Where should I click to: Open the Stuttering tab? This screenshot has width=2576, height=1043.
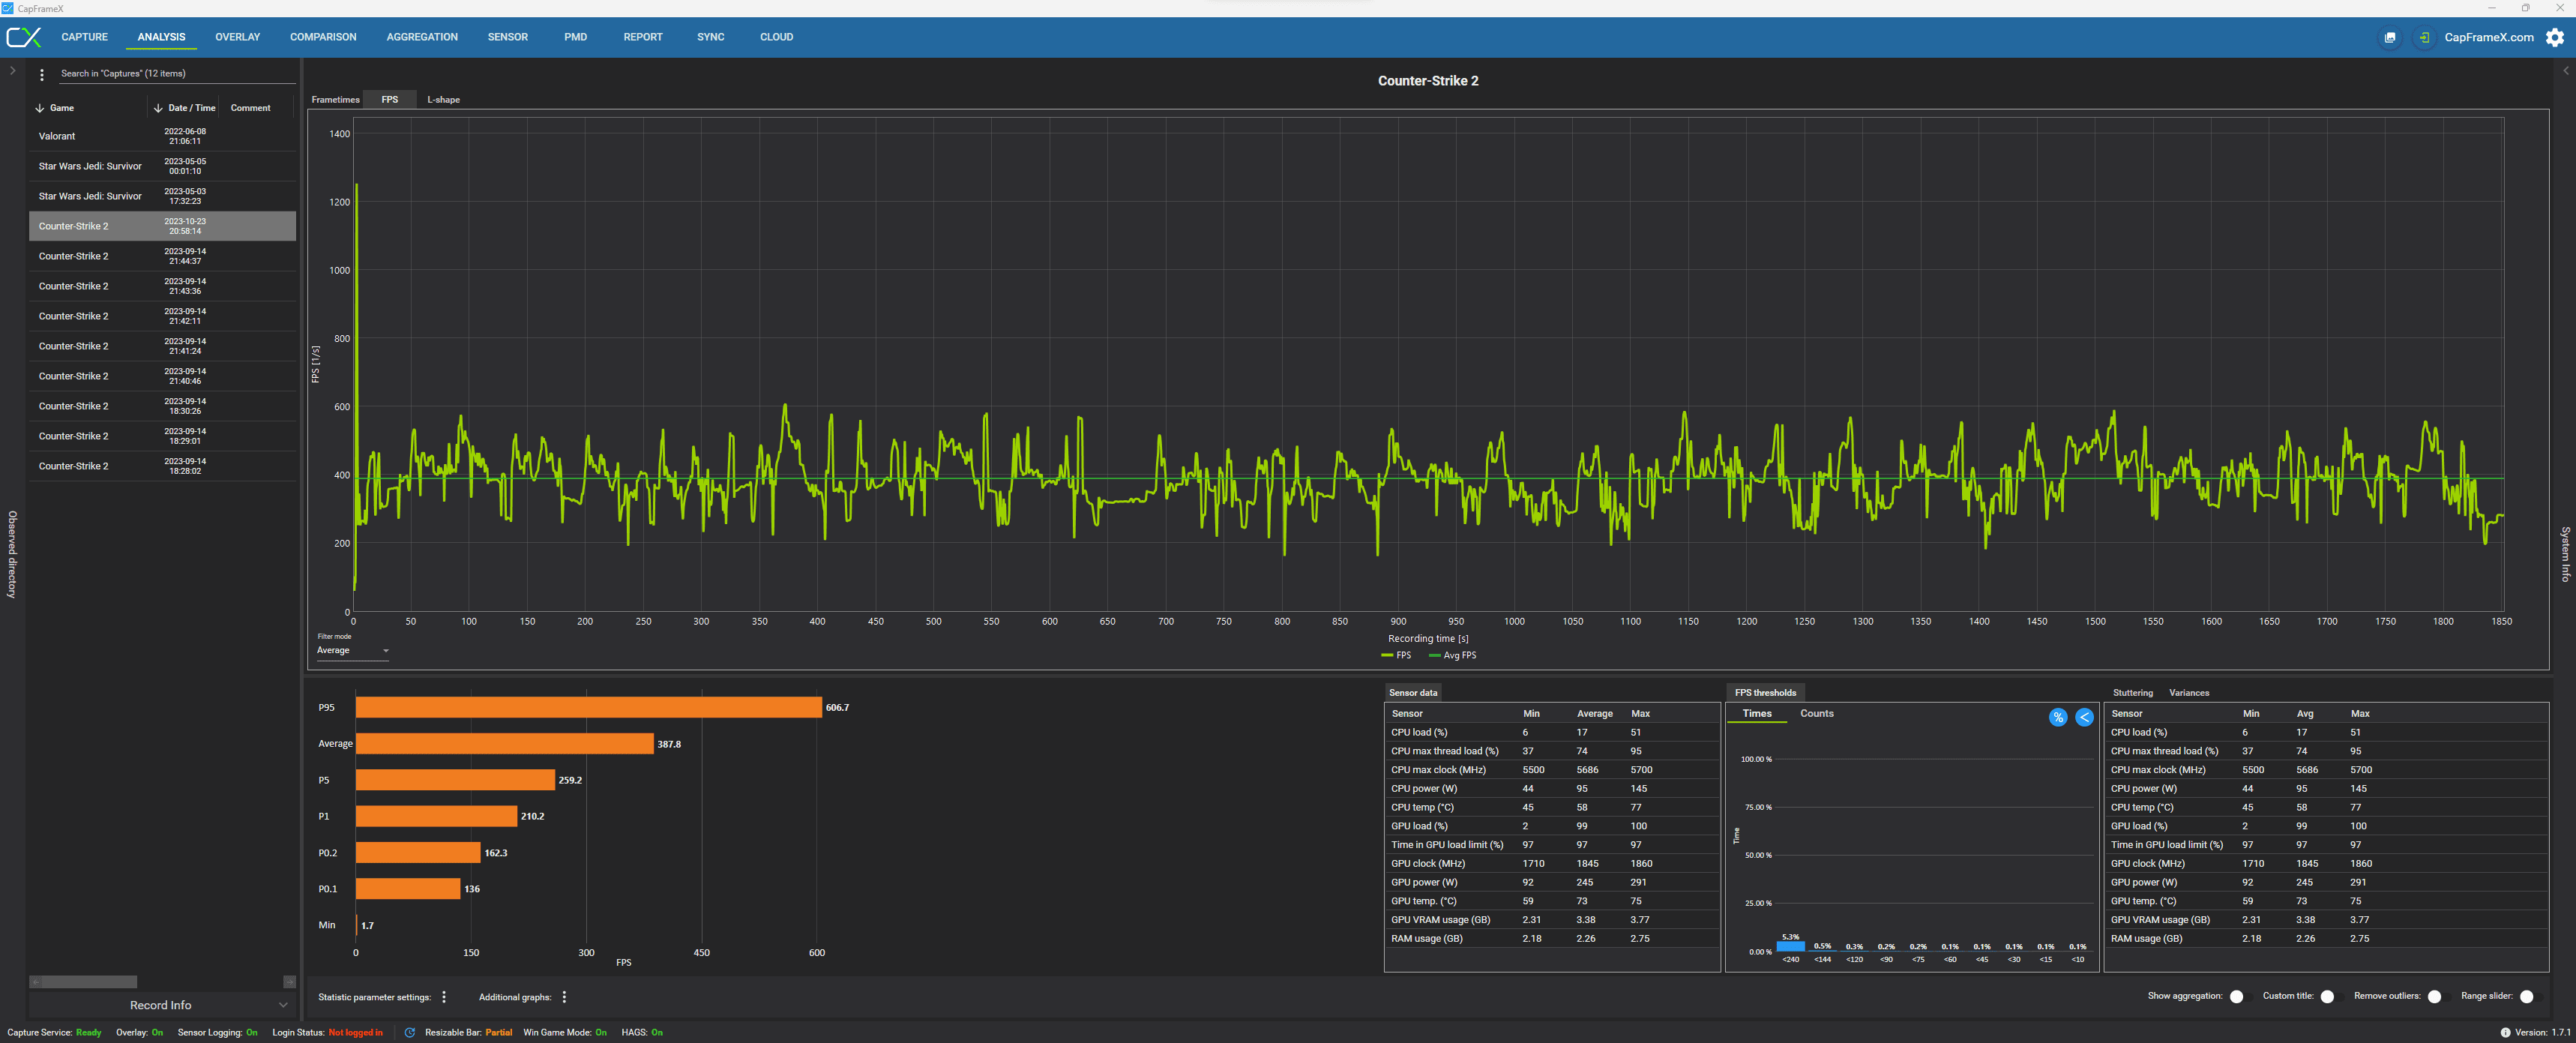pos(2132,693)
